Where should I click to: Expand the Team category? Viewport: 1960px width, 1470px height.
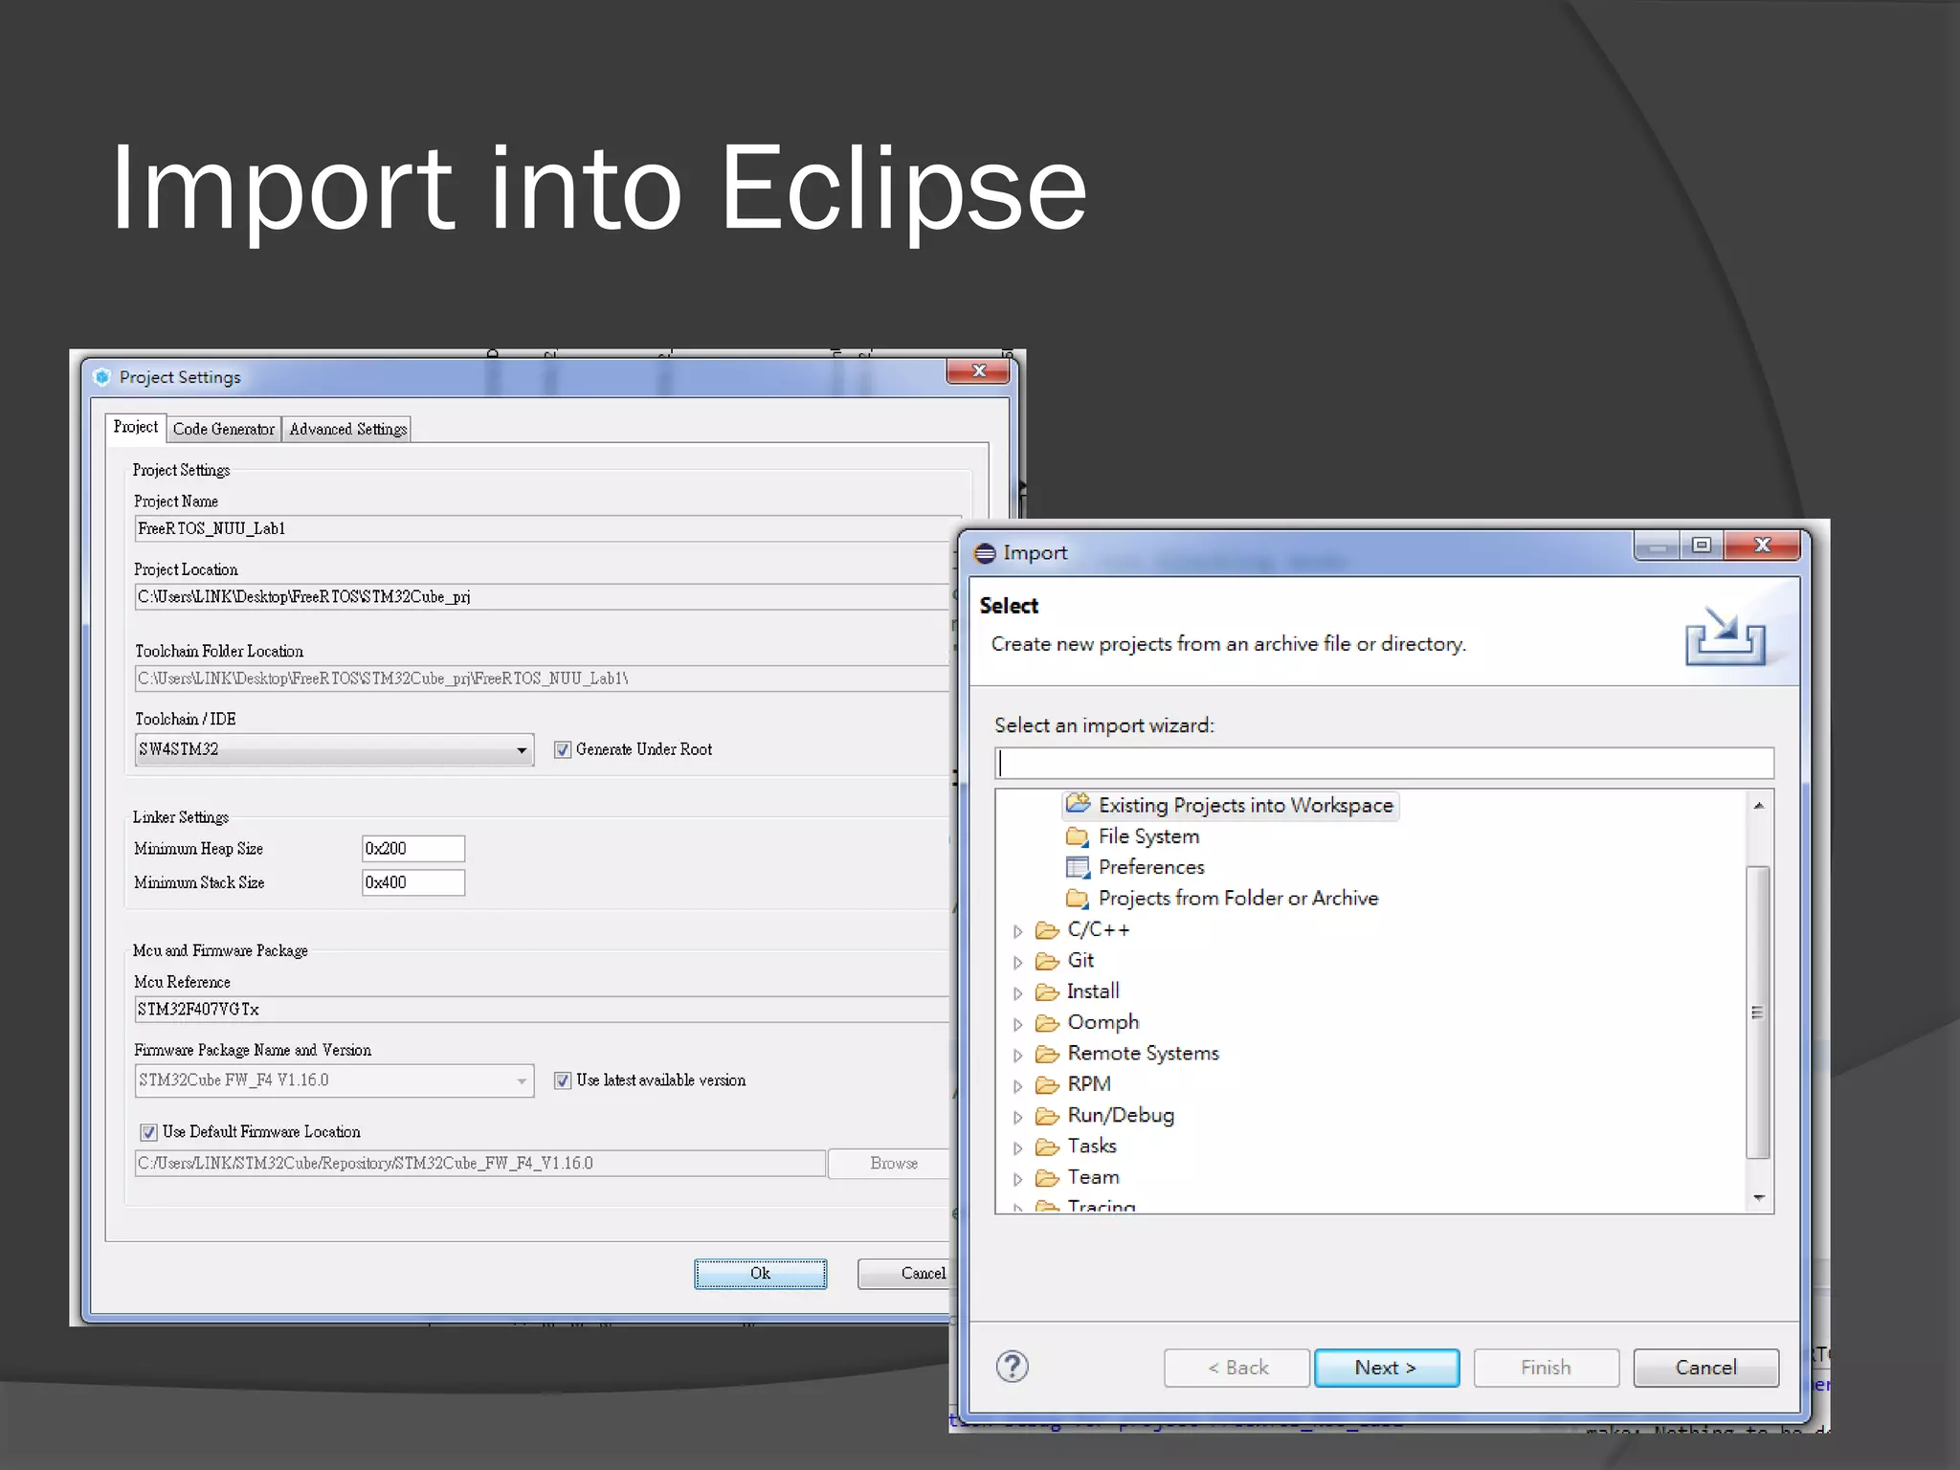1018,1179
